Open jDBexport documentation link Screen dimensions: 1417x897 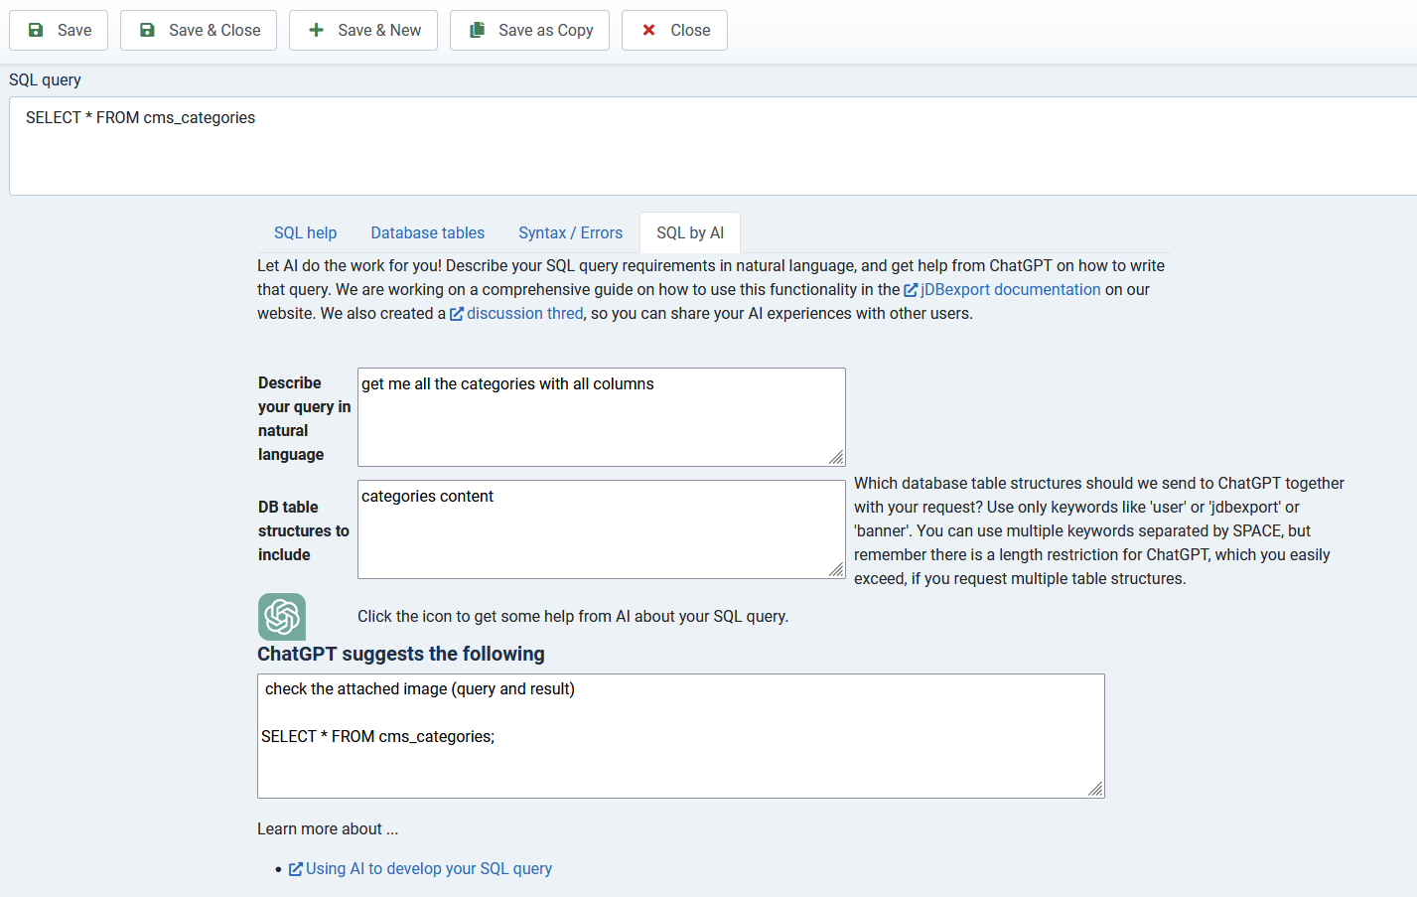(x=1010, y=290)
